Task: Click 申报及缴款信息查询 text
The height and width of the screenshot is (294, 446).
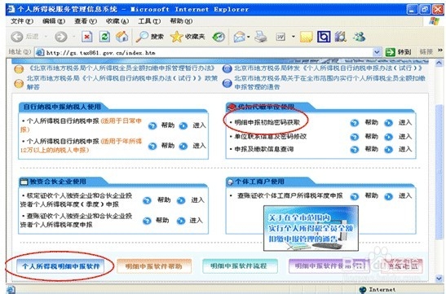Action: [x=263, y=149]
